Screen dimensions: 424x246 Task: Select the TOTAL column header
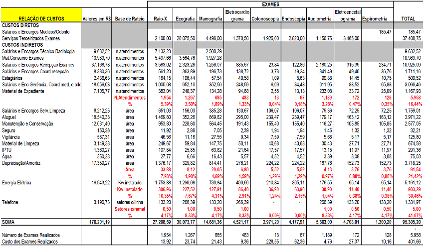[x=408, y=18]
